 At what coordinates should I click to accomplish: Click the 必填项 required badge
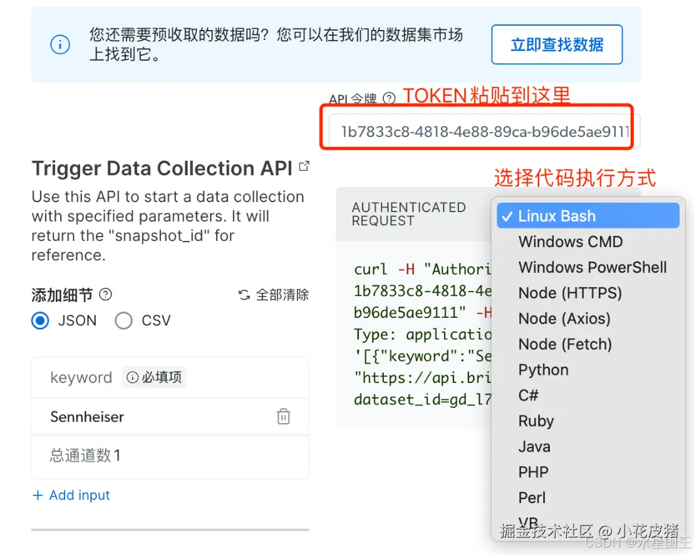[x=153, y=377]
